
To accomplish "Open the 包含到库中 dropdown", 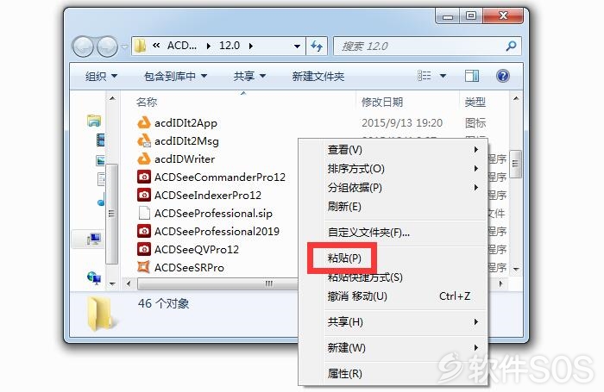I will pyautogui.click(x=176, y=76).
